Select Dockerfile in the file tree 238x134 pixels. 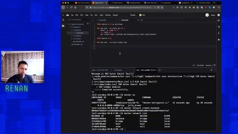click(80, 33)
